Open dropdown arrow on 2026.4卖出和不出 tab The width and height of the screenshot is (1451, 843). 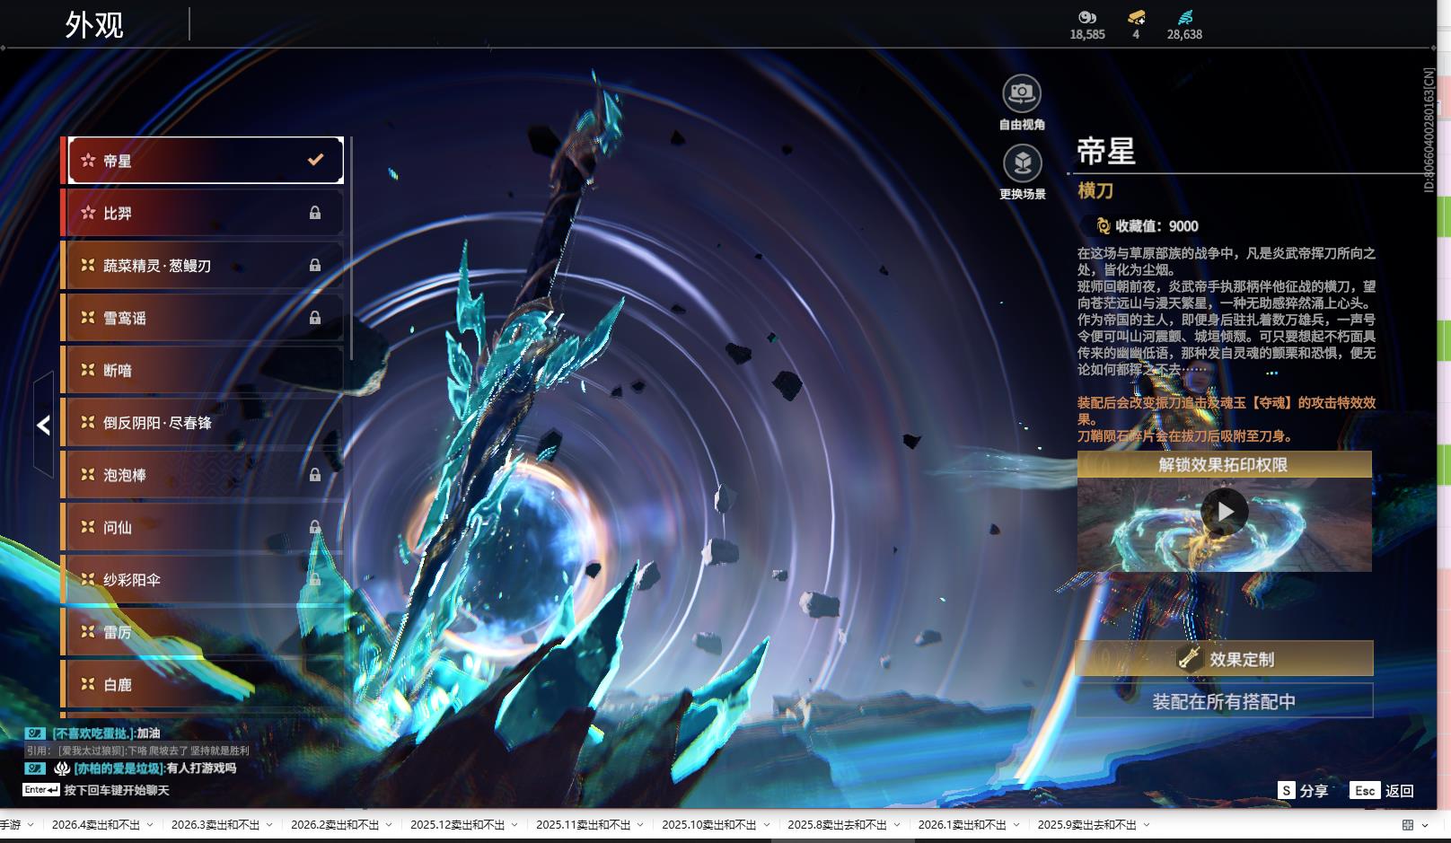150,825
